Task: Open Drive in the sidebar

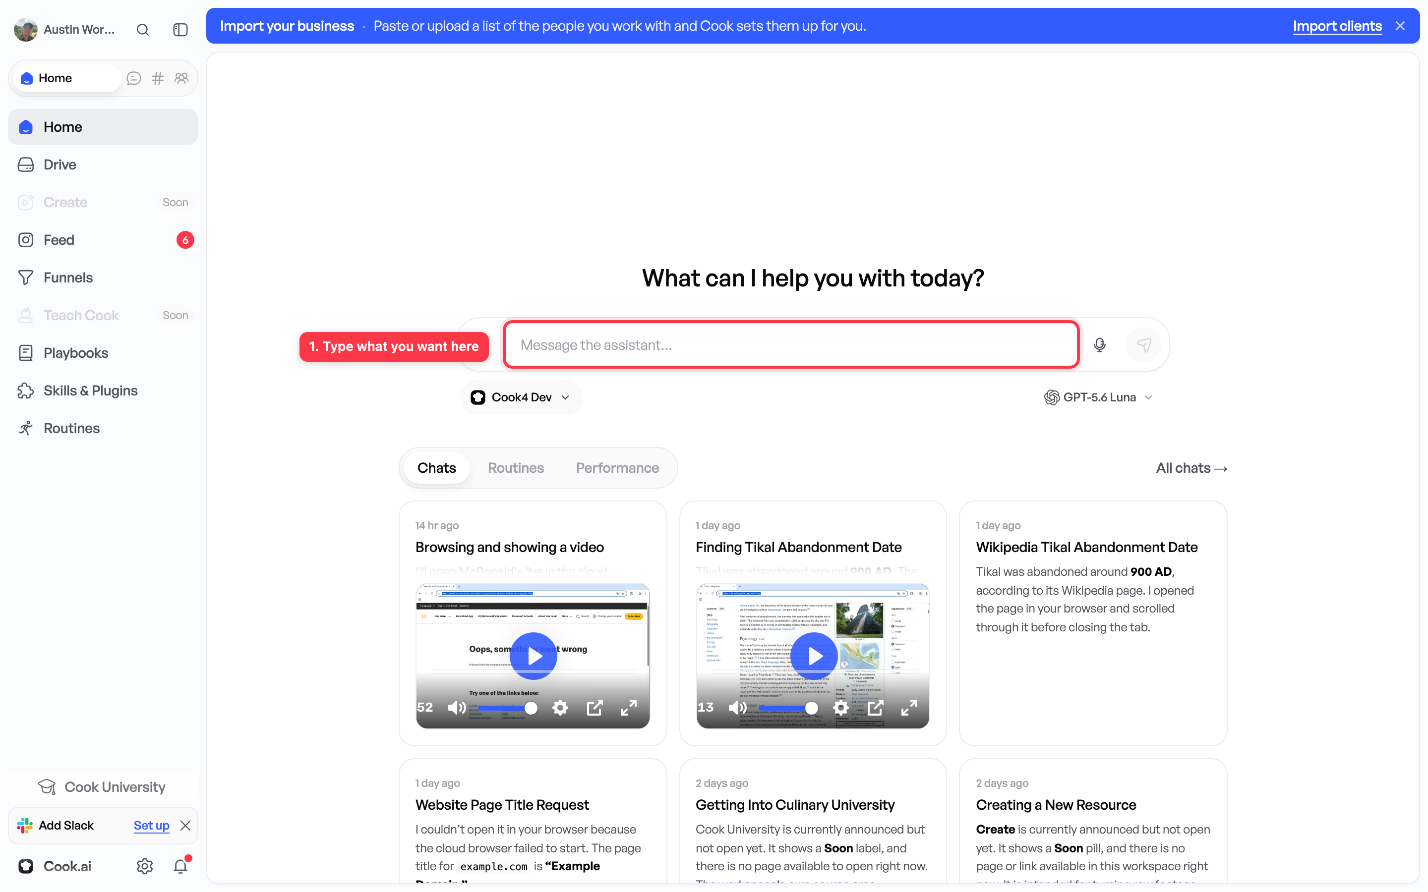Action: tap(103, 165)
